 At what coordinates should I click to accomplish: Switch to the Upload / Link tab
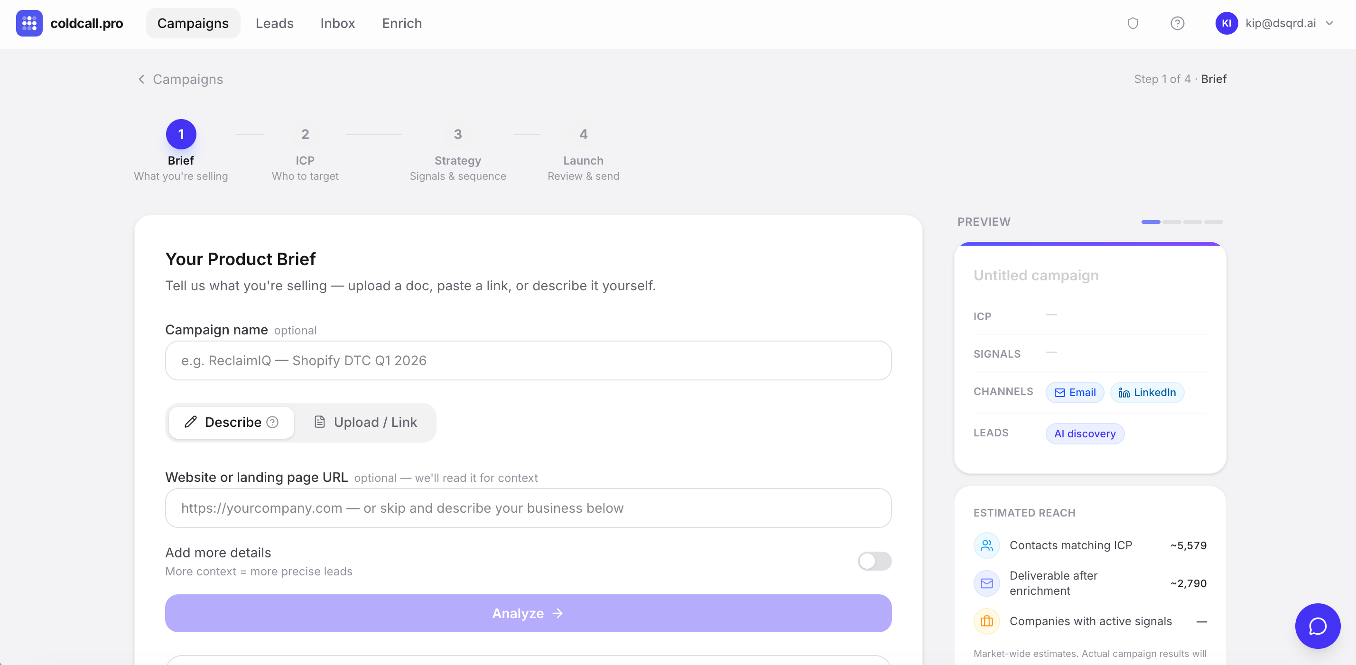pyautogui.click(x=366, y=423)
